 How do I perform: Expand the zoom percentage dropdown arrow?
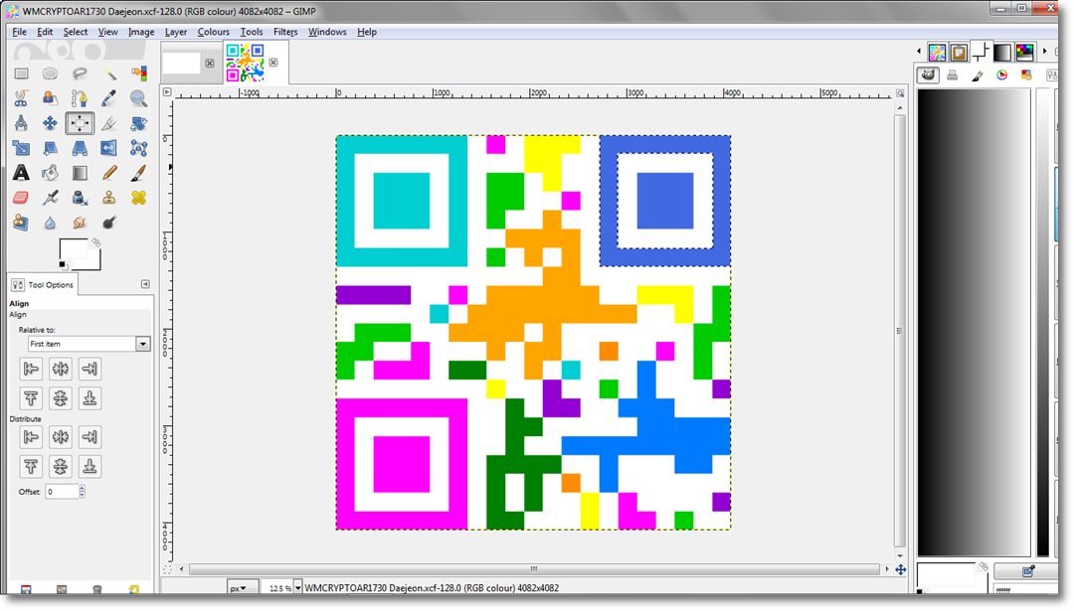tap(298, 588)
